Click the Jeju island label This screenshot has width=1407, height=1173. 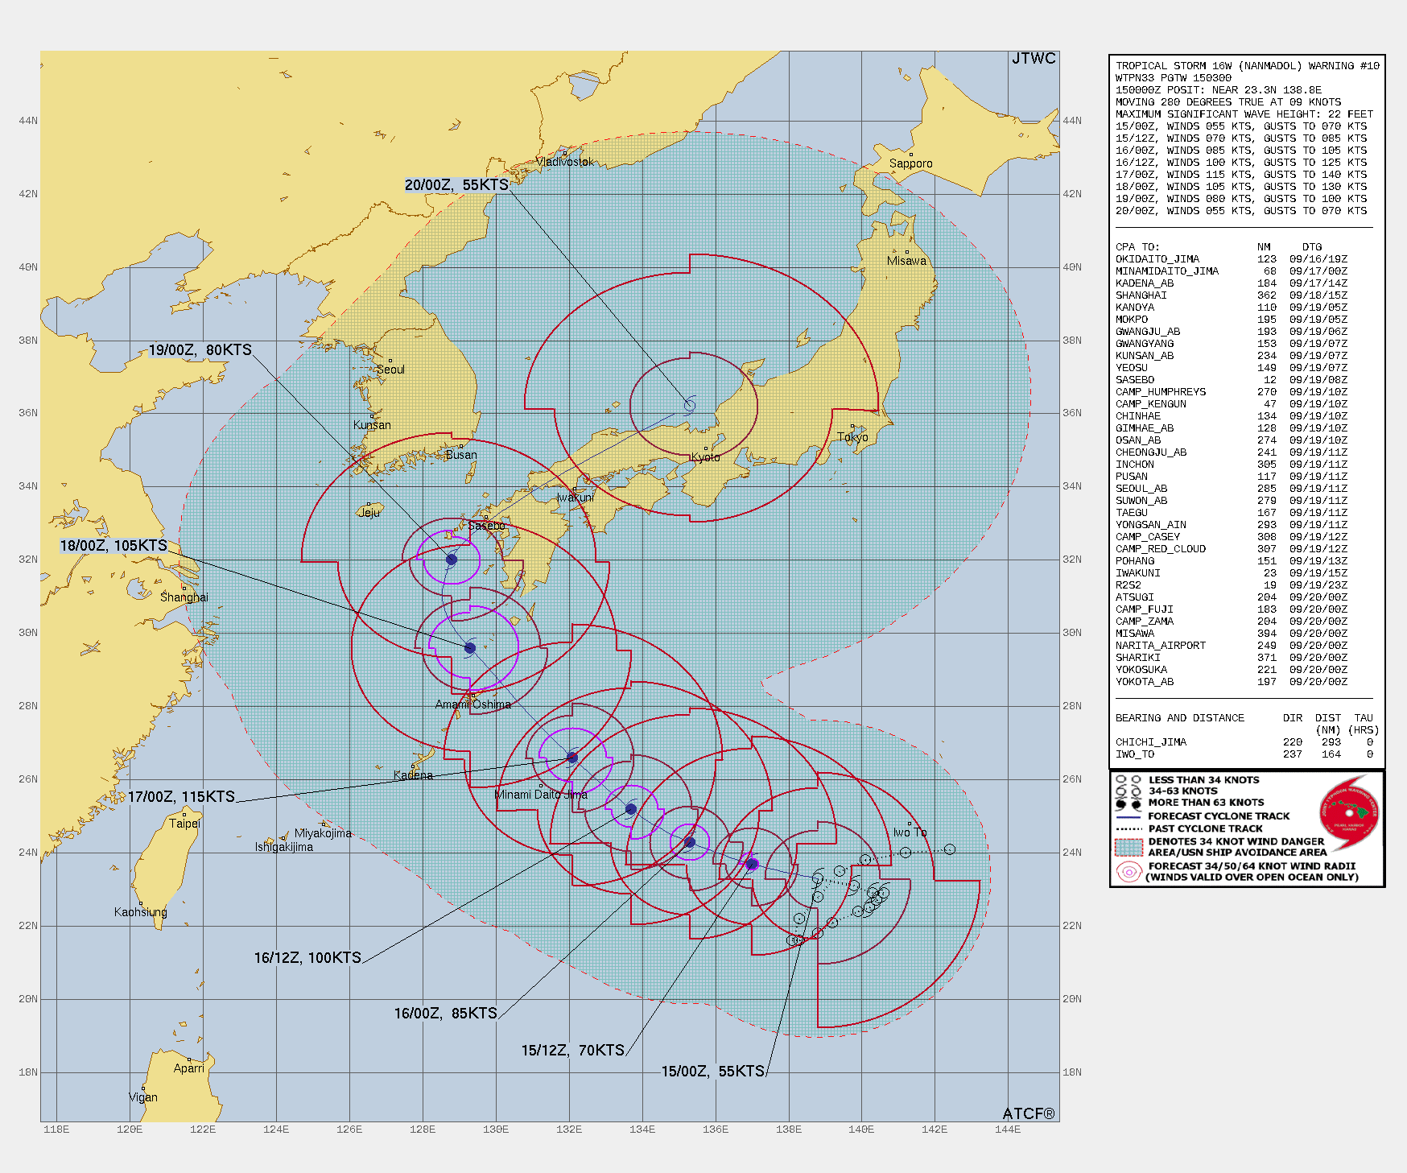point(369,513)
